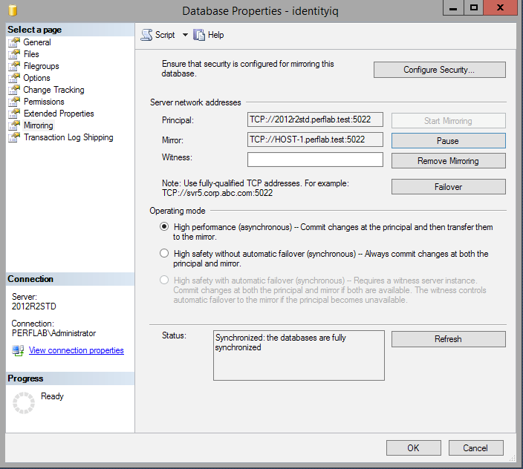The image size is (523, 469).
Task: Click the example TCP://svr5.corp.abc.com:5022 text
Action: coord(217,193)
